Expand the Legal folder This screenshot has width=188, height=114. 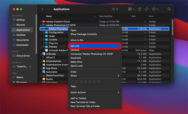44,36
